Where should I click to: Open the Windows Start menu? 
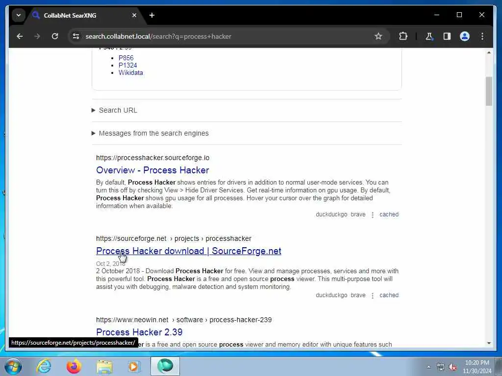point(13,366)
